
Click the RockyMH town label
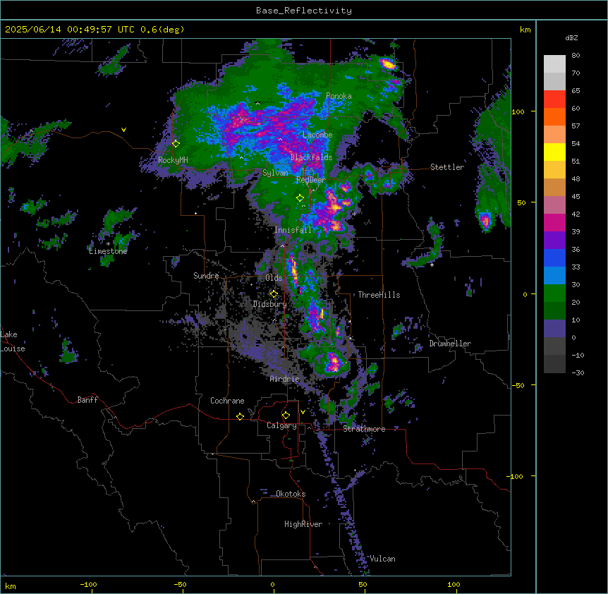click(x=173, y=160)
